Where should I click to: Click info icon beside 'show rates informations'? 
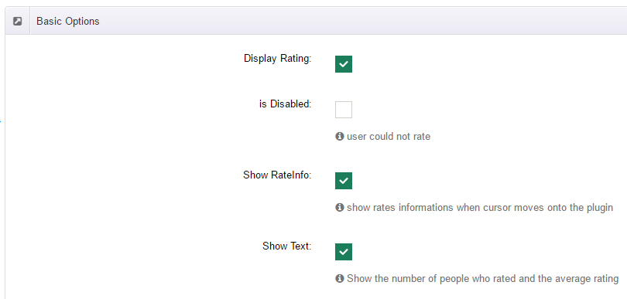[340, 208]
